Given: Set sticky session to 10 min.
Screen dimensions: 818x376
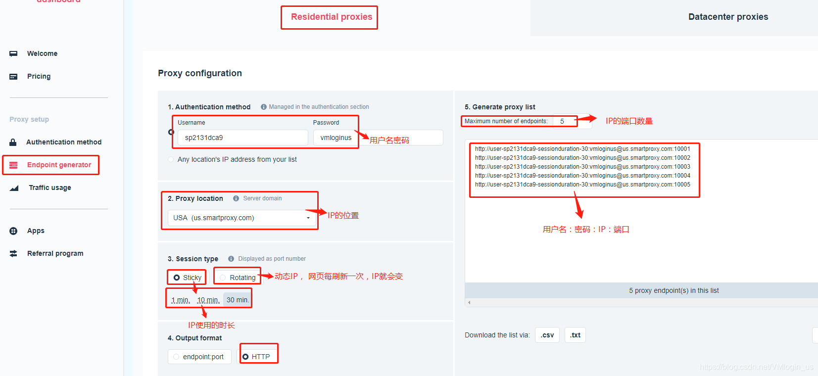Looking at the screenshot, I should tap(208, 300).
